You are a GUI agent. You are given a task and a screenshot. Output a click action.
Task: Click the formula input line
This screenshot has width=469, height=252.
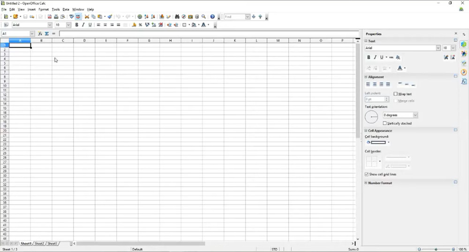[x=209, y=34]
